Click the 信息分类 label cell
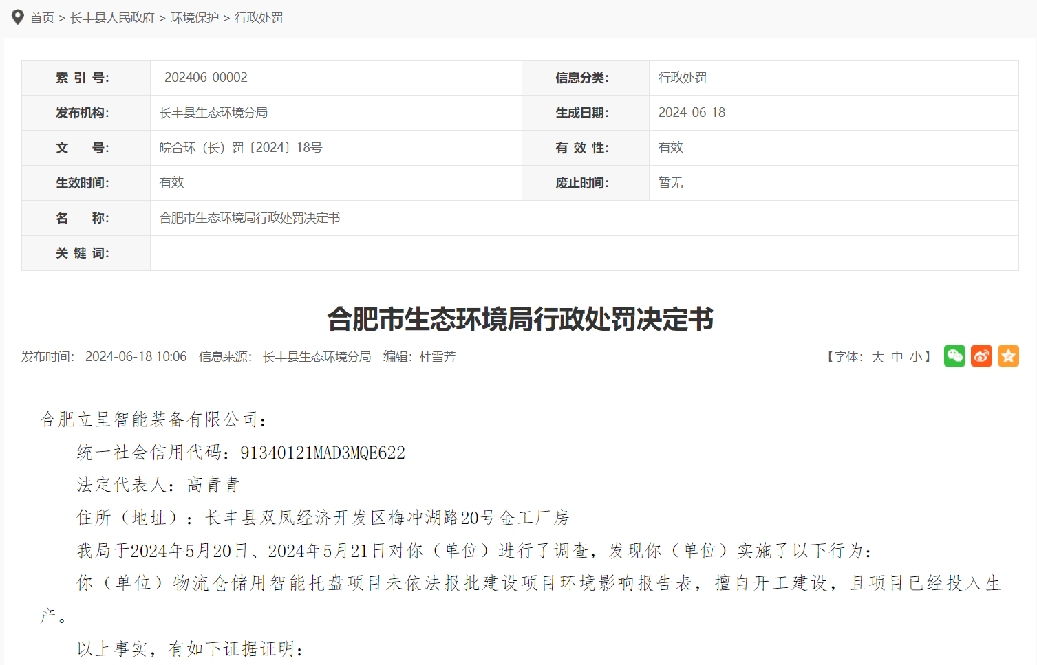This screenshot has height=665, width=1037. 586,78
